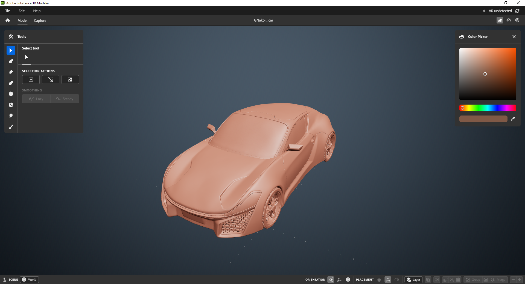The height and width of the screenshot is (284, 525).
Task: Click the Home icon
Action: [8, 20]
